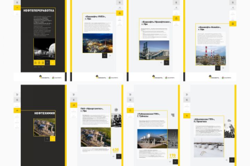Click the yellow sidebar tab on the НЕФТЕПЕРЕРАБОТКА screen
The height and width of the screenshot is (166, 250).
coord(17,8)
